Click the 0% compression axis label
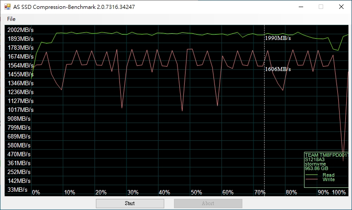 point(36,193)
